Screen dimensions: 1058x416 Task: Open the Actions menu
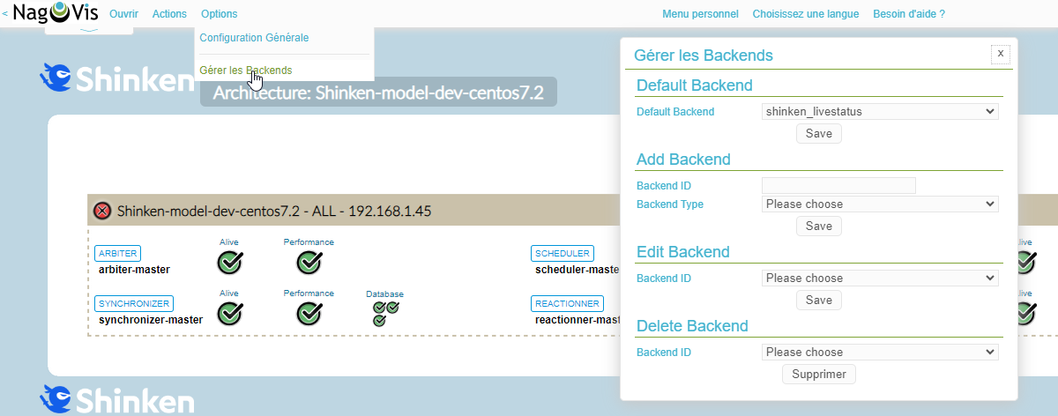coord(169,14)
